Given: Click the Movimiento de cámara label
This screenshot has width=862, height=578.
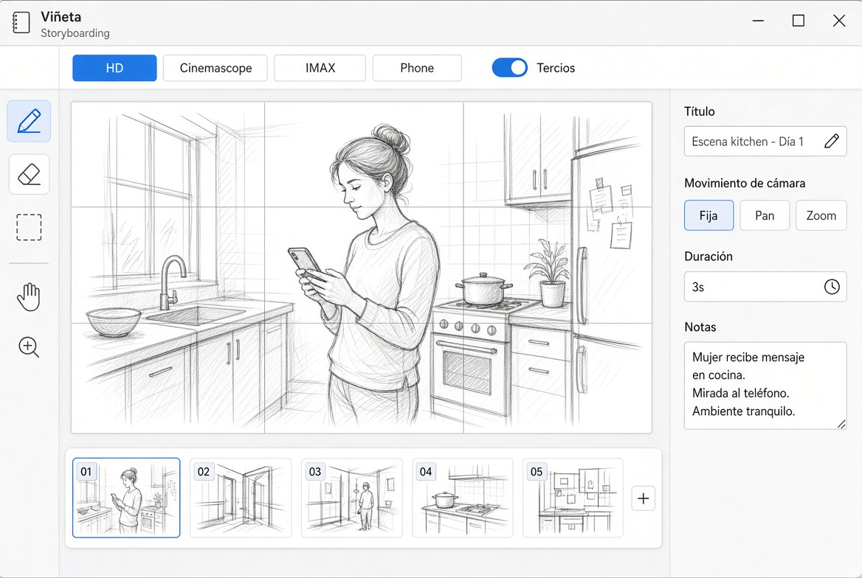Looking at the screenshot, I should (x=745, y=184).
